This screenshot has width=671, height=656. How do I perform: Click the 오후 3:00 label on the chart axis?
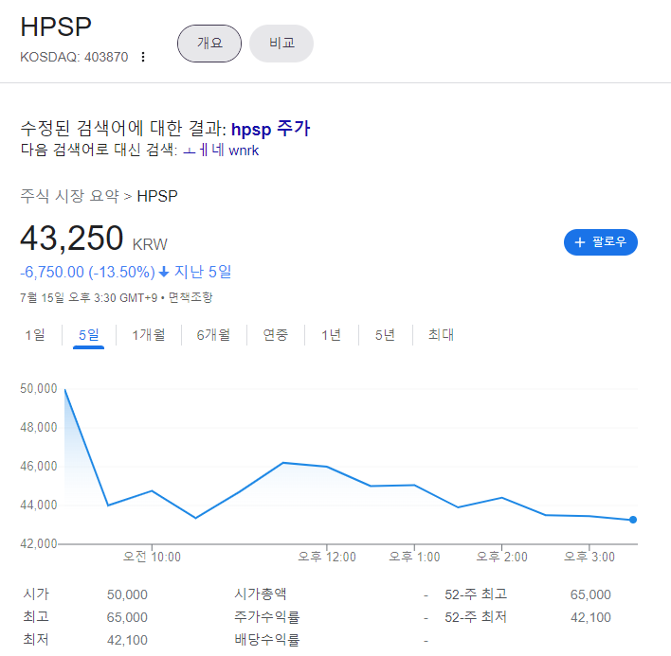(589, 557)
